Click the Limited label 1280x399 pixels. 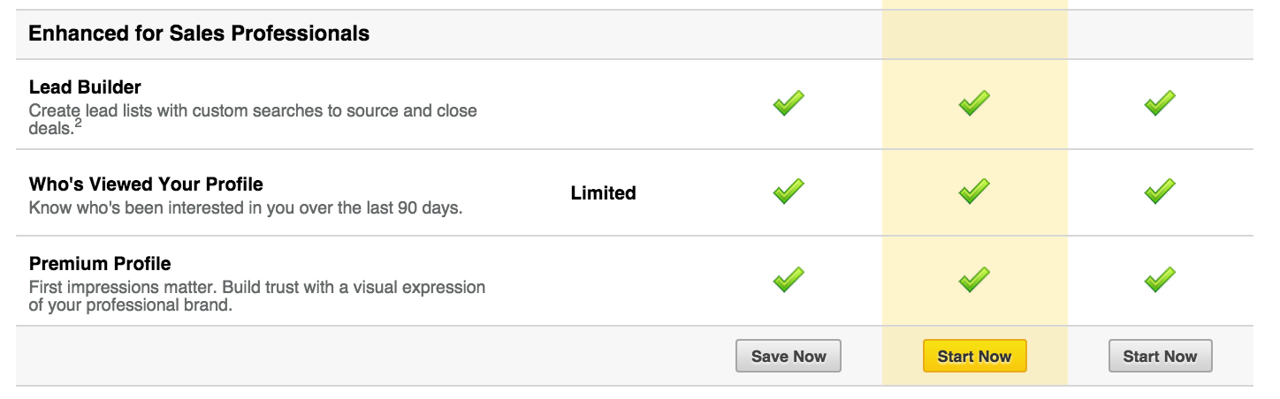pyautogui.click(x=603, y=193)
